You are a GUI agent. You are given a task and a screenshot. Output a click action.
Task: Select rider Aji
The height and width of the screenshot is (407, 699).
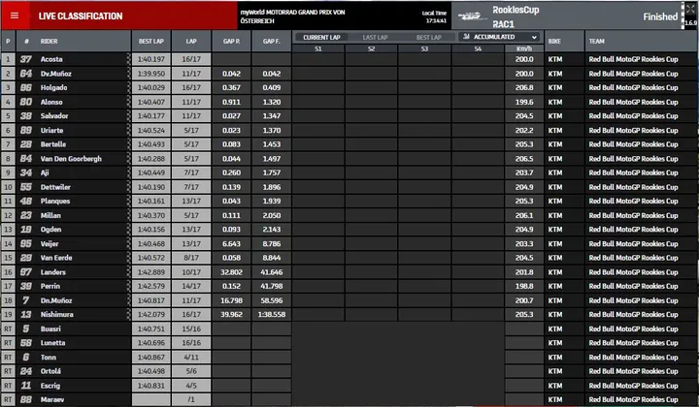pyautogui.click(x=45, y=173)
